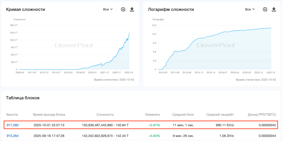
Task: Select the 150.84 T difficulty cell
Action: [105, 125]
